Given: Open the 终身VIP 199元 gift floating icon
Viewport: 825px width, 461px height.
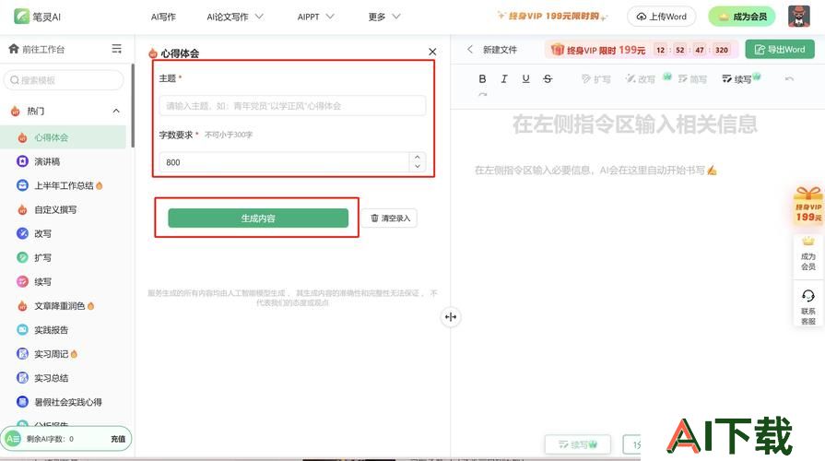Looking at the screenshot, I should tap(808, 206).
